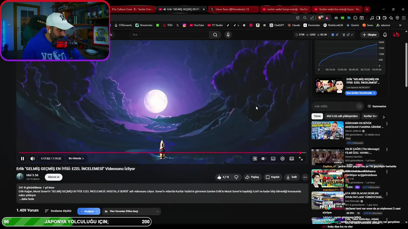Show more filter chips with right arrow
Viewport: 408px width, 229px height.
(383, 117)
